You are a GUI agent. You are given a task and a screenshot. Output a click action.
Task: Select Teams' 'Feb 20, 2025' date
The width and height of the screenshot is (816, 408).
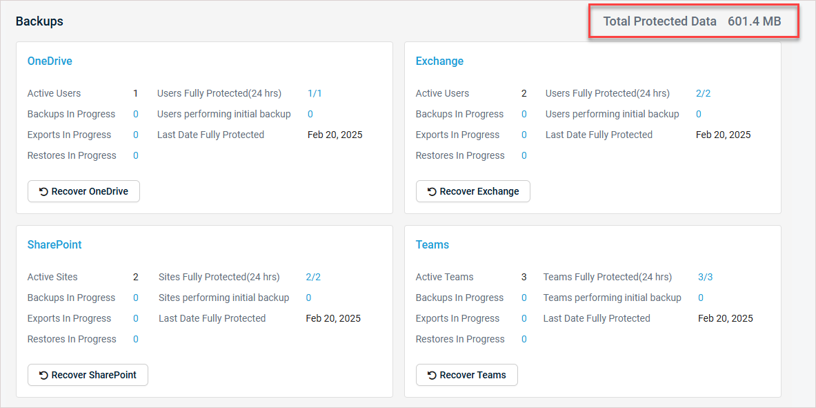click(x=726, y=318)
